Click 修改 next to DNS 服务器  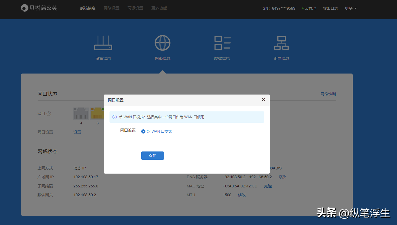[x=282, y=177]
